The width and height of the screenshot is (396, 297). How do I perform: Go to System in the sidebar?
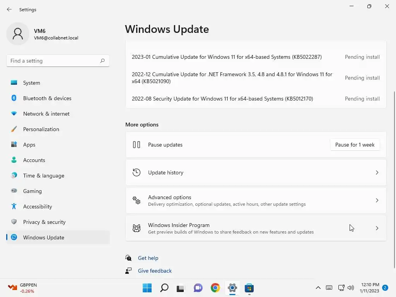pos(58,83)
